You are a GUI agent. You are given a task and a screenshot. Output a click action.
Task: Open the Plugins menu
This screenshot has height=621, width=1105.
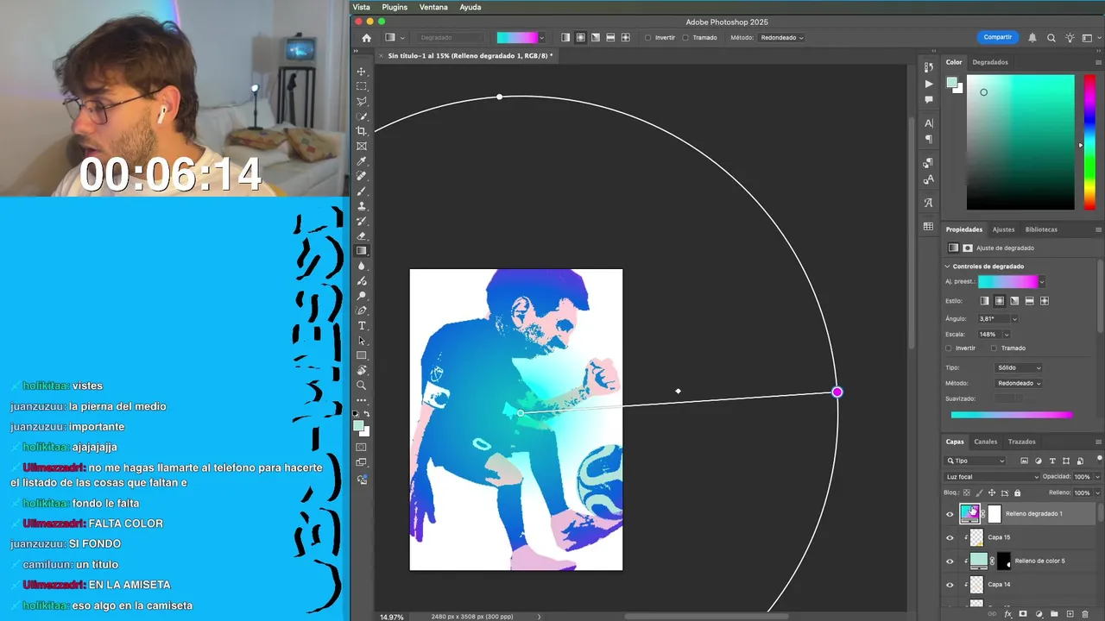click(395, 7)
